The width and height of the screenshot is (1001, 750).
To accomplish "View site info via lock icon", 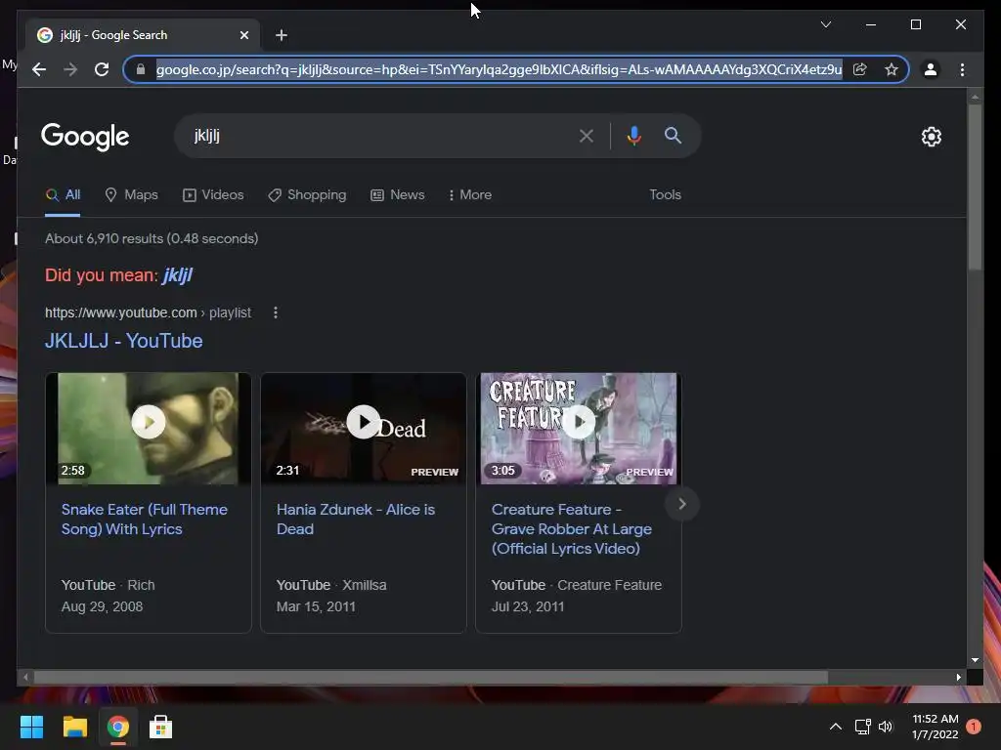I will click(141, 69).
